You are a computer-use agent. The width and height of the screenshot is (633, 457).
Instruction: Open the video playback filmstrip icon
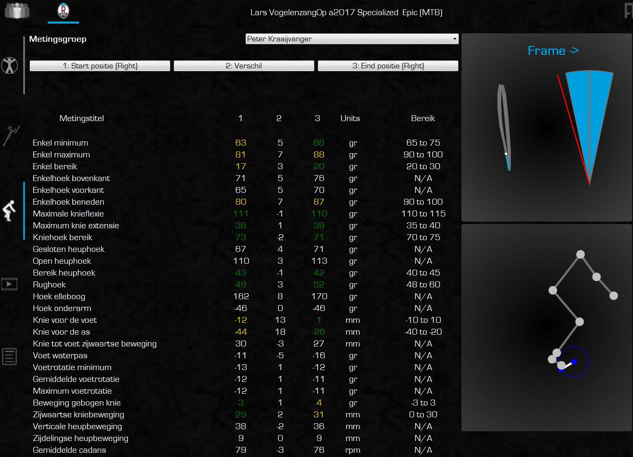[x=9, y=284]
